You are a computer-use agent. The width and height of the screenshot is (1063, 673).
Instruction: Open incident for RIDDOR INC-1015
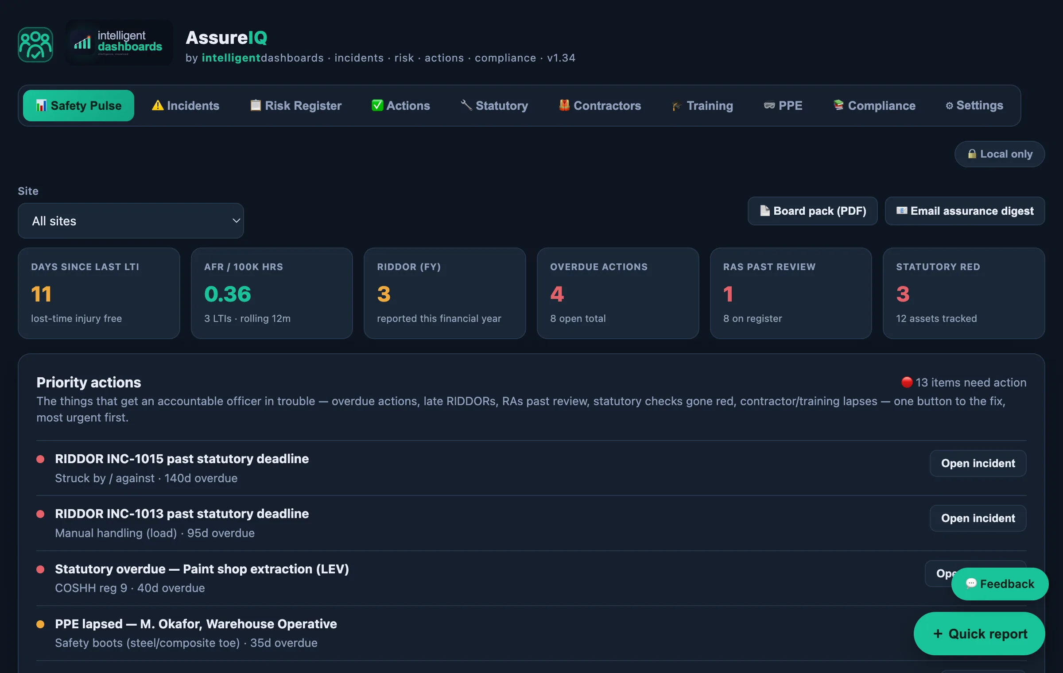click(978, 463)
